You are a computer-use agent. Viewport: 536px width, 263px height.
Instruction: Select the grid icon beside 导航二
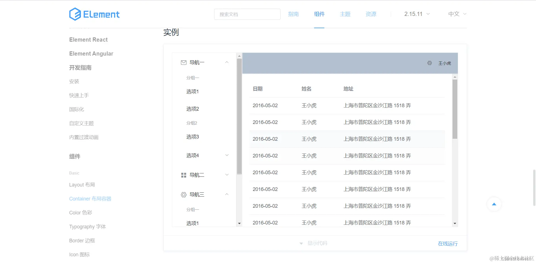point(183,175)
